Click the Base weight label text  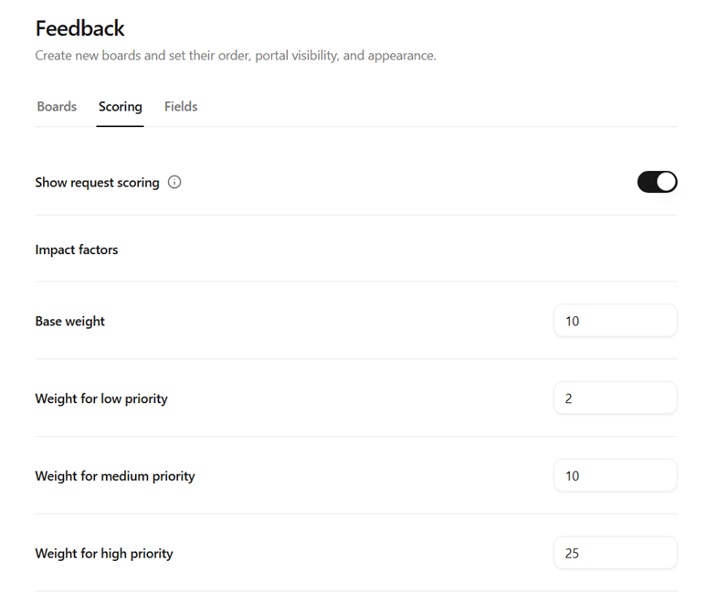(70, 322)
